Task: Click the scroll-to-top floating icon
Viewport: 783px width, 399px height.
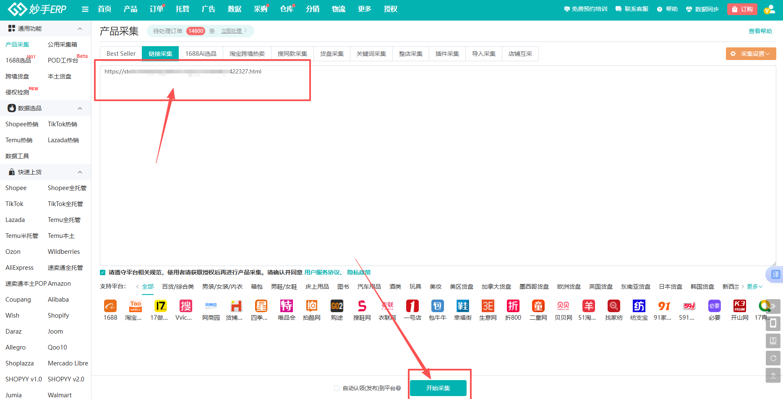Action: (x=773, y=375)
